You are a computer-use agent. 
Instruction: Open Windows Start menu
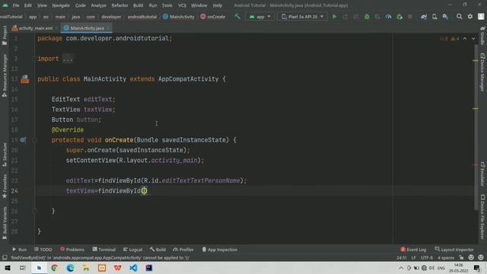point(8,268)
